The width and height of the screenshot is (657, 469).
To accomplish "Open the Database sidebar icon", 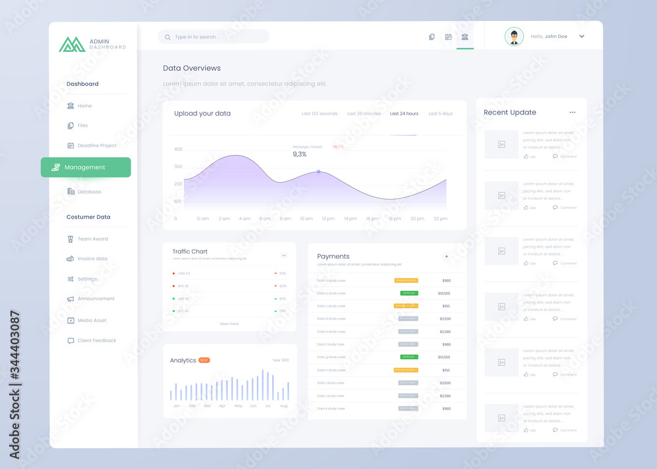I will (x=71, y=191).
